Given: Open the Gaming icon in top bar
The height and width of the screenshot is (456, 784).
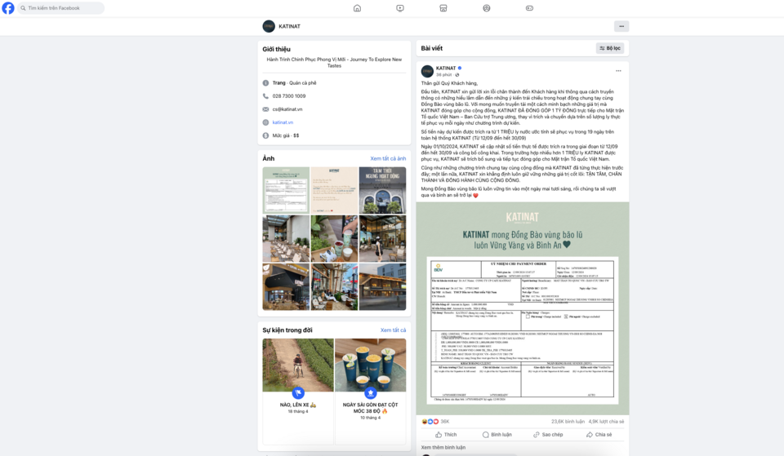Looking at the screenshot, I should [x=529, y=8].
